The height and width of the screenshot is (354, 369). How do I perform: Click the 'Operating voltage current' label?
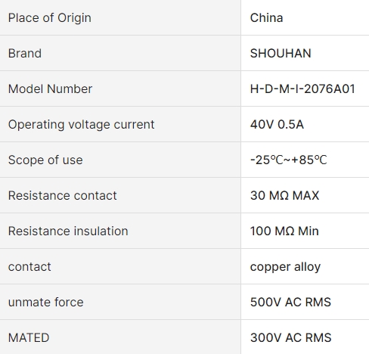(81, 125)
